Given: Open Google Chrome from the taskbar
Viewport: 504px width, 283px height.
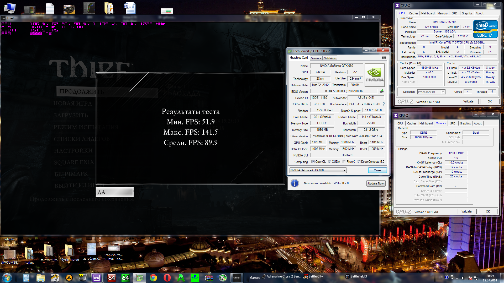Looking at the screenshot, I should [x=153, y=278].
